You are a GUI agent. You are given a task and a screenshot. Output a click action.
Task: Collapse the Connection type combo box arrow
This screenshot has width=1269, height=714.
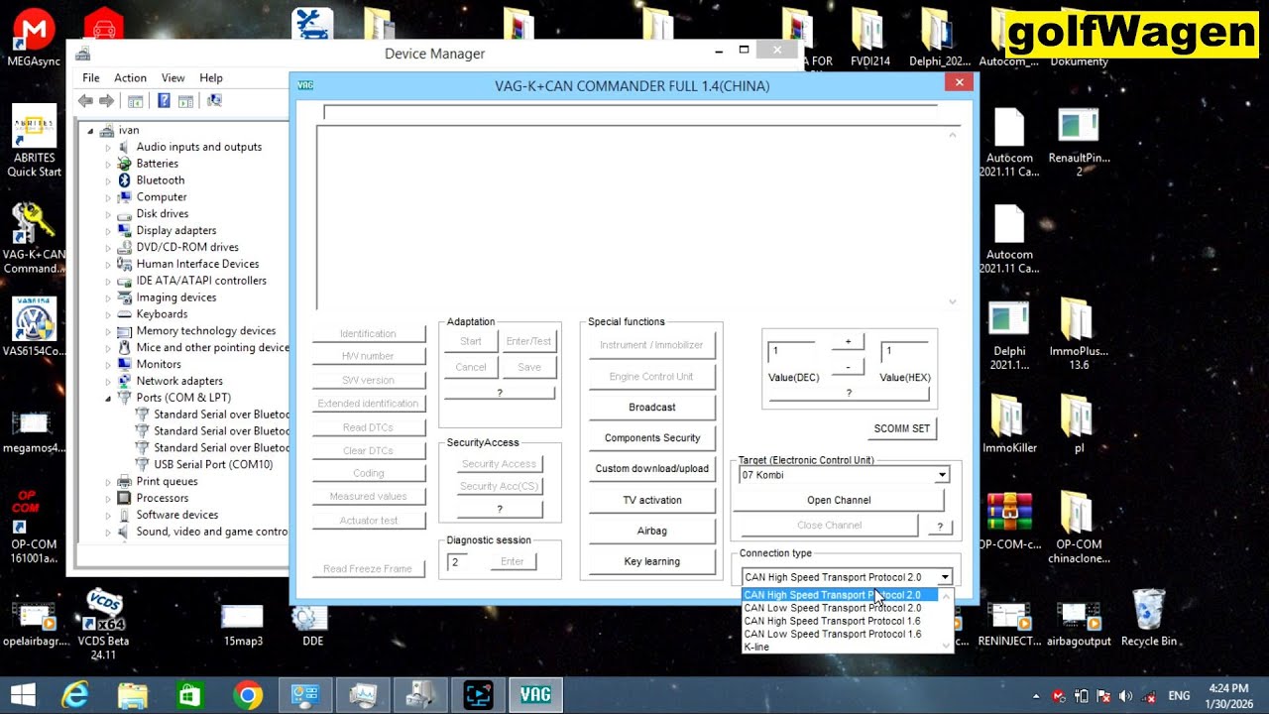coord(946,577)
